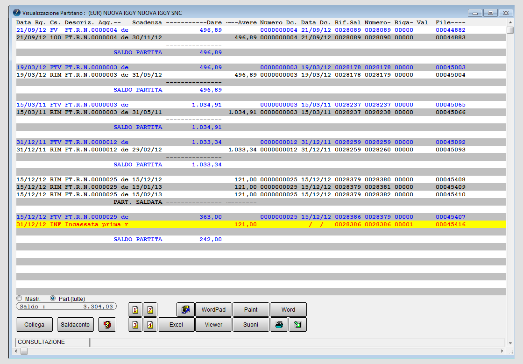Select row with file number 00045066

261,112
